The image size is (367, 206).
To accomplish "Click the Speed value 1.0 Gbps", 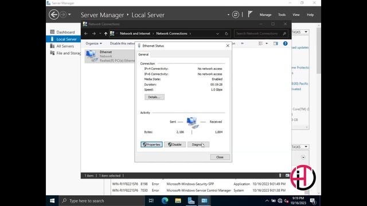I will [x=217, y=90].
